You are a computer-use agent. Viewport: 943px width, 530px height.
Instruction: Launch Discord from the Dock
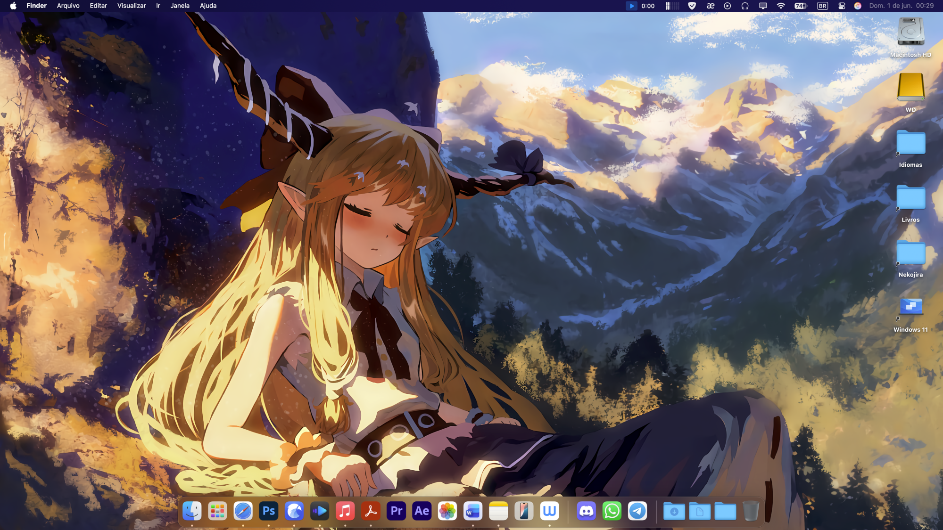[x=586, y=511]
